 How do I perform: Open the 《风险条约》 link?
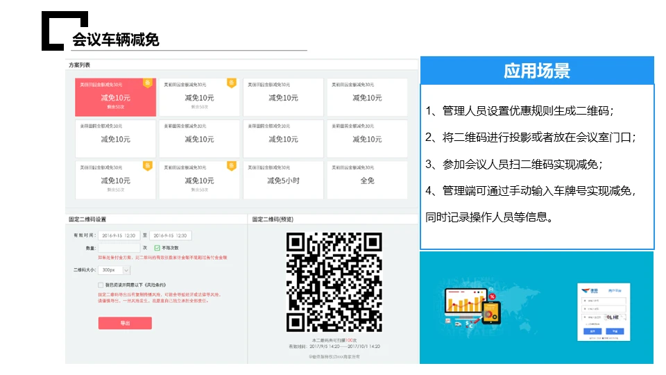pos(155,285)
